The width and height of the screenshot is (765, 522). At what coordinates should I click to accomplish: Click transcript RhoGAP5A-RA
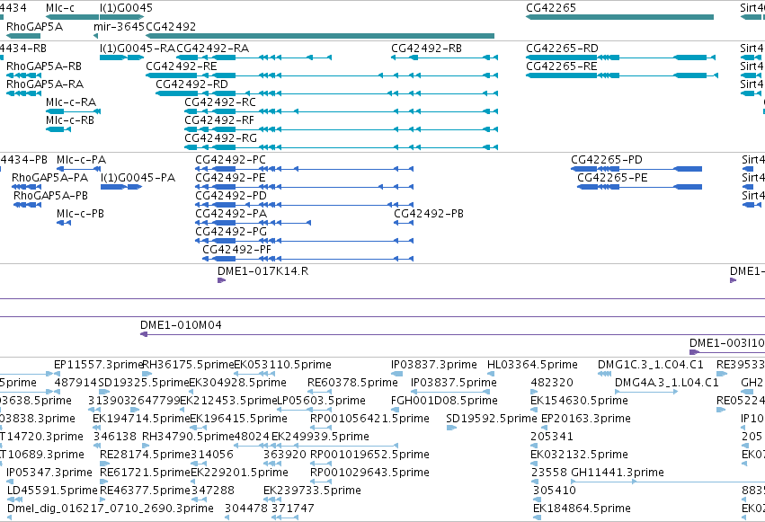23,93
